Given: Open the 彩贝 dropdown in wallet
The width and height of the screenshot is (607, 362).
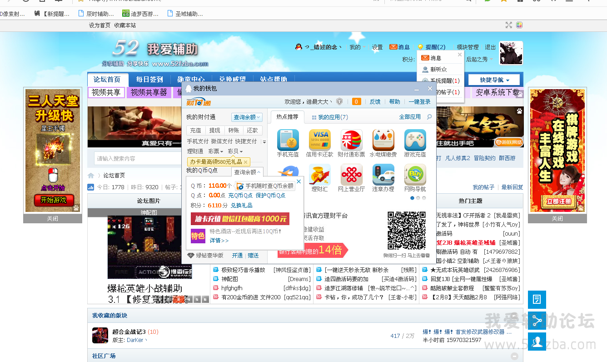Looking at the screenshot, I should click(235, 151).
